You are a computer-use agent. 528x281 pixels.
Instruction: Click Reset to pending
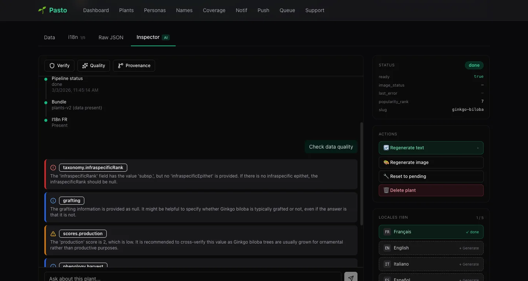click(x=431, y=176)
